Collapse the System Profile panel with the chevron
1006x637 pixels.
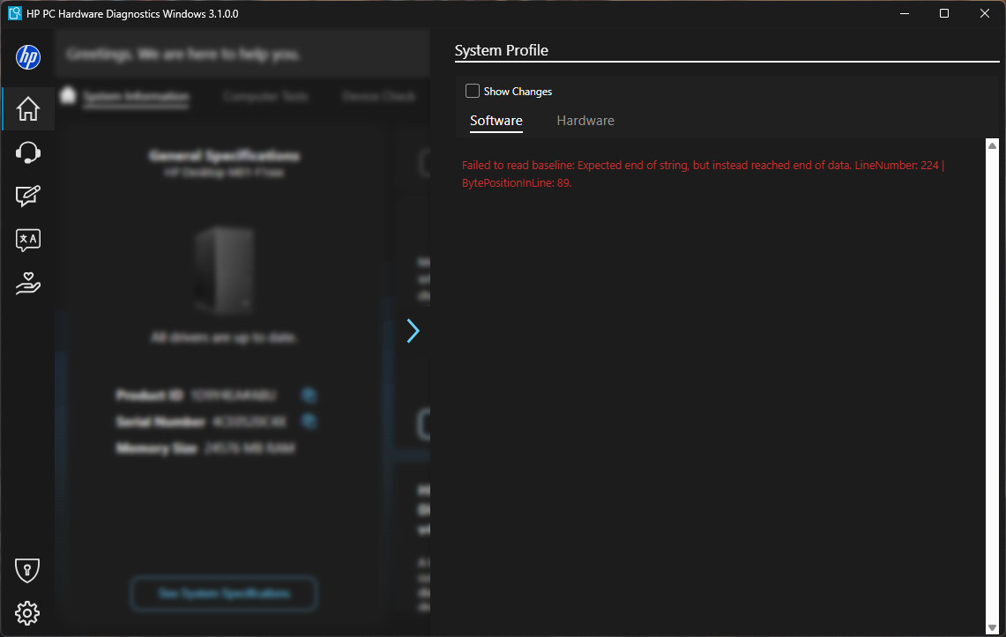pyautogui.click(x=413, y=330)
